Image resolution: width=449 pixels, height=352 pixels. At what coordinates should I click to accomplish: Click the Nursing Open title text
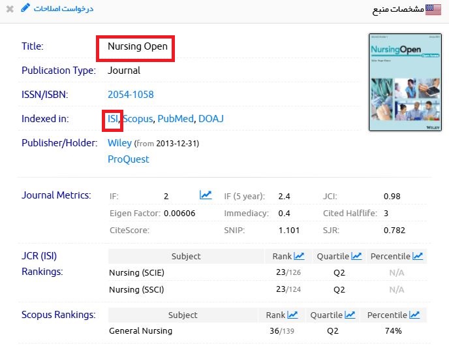138,46
